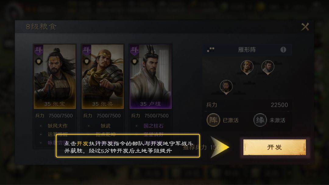The height and width of the screenshot is (185, 329).
Task: Click the shield icon on 卢植 card
Action: point(135,61)
